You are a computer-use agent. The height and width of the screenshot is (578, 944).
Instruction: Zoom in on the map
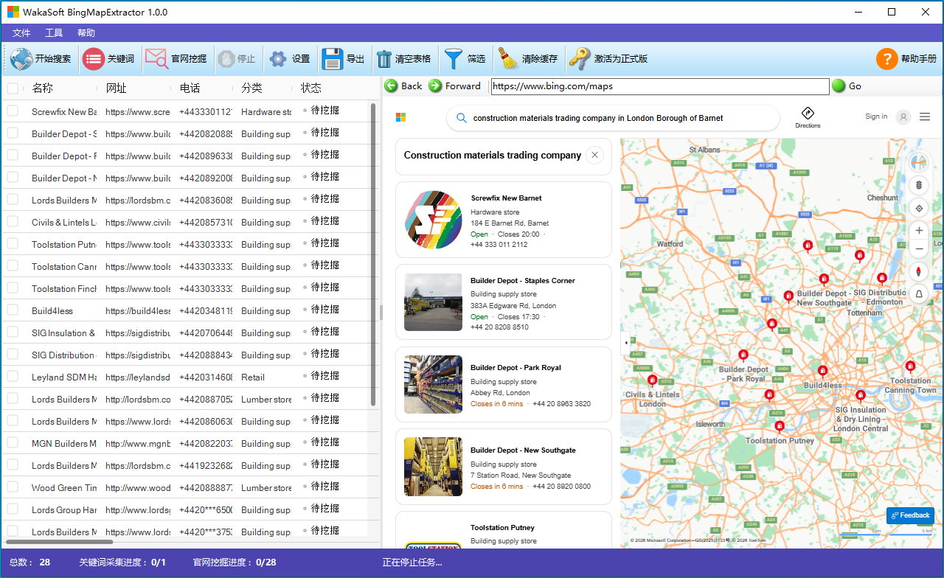click(919, 230)
